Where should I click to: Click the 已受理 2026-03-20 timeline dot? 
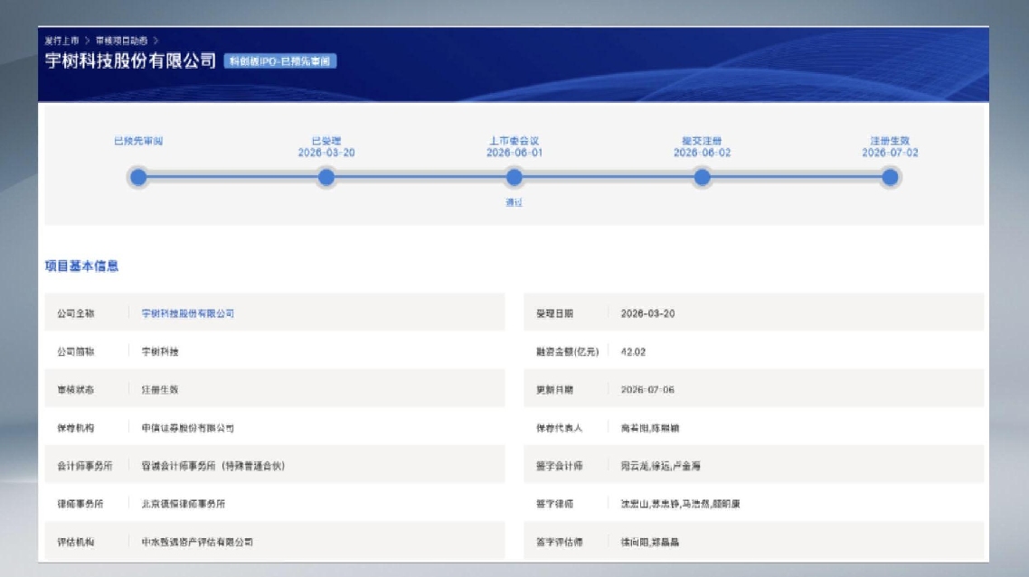tap(326, 177)
